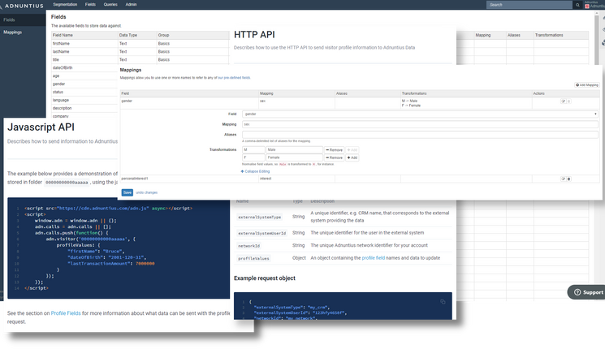Remove the M to Male transformation
This screenshot has width=605, height=349.
pos(334,150)
